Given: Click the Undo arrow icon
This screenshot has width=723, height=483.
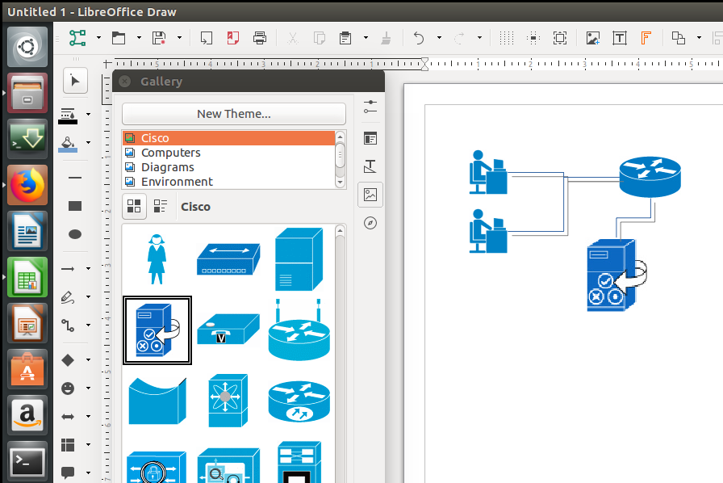Looking at the screenshot, I should pos(418,38).
